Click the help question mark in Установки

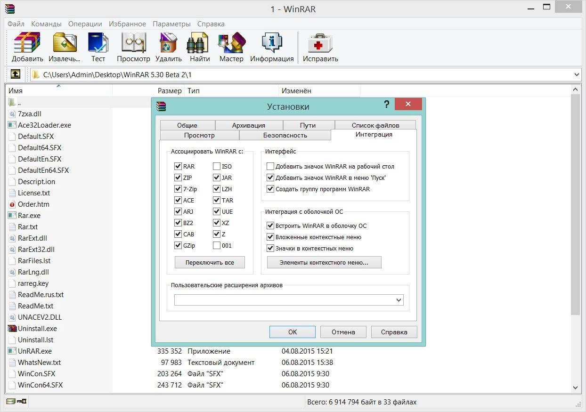386,105
